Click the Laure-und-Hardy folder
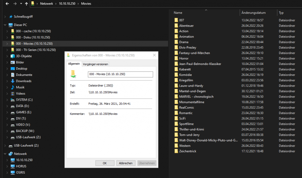This screenshot has width=302, height=178. pos(191,86)
